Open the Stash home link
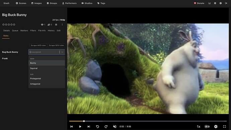The image size is (231, 130). pyautogui.click(x=6, y=3)
